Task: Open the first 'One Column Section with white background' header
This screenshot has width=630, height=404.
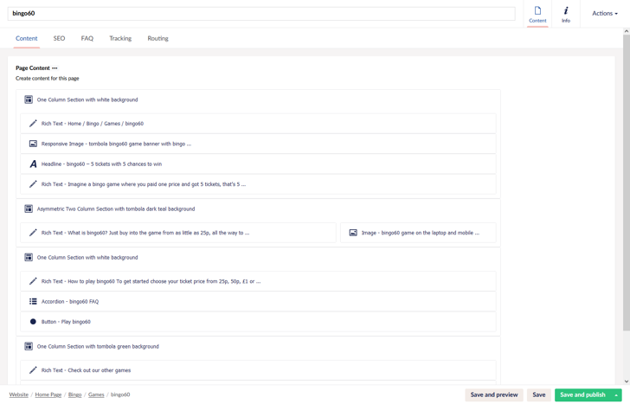Action: [259, 99]
